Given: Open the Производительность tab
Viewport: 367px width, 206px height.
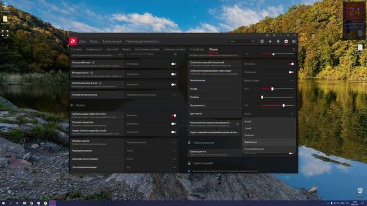Looking at the screenshot, I should tap(142, 41).
